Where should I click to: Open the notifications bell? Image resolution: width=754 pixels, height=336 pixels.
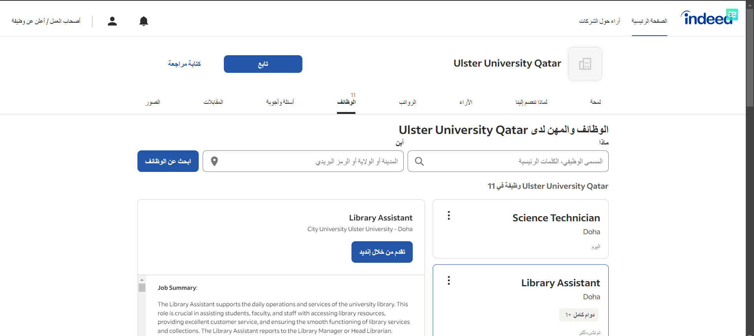(144, 21)
